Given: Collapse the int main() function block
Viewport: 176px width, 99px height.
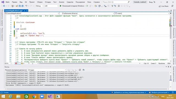Looking at the screenshot, I should click(15, 29).
